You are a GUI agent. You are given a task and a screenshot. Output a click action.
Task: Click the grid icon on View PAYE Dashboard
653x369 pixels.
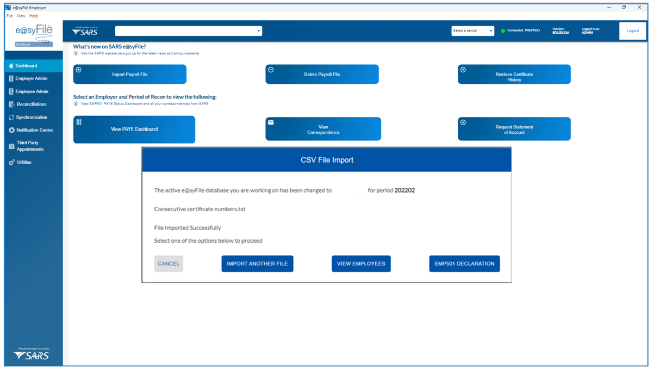pos(79,122)
